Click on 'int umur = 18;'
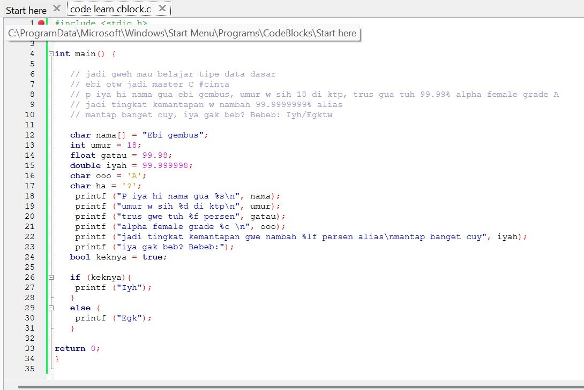 click(106, 145)
